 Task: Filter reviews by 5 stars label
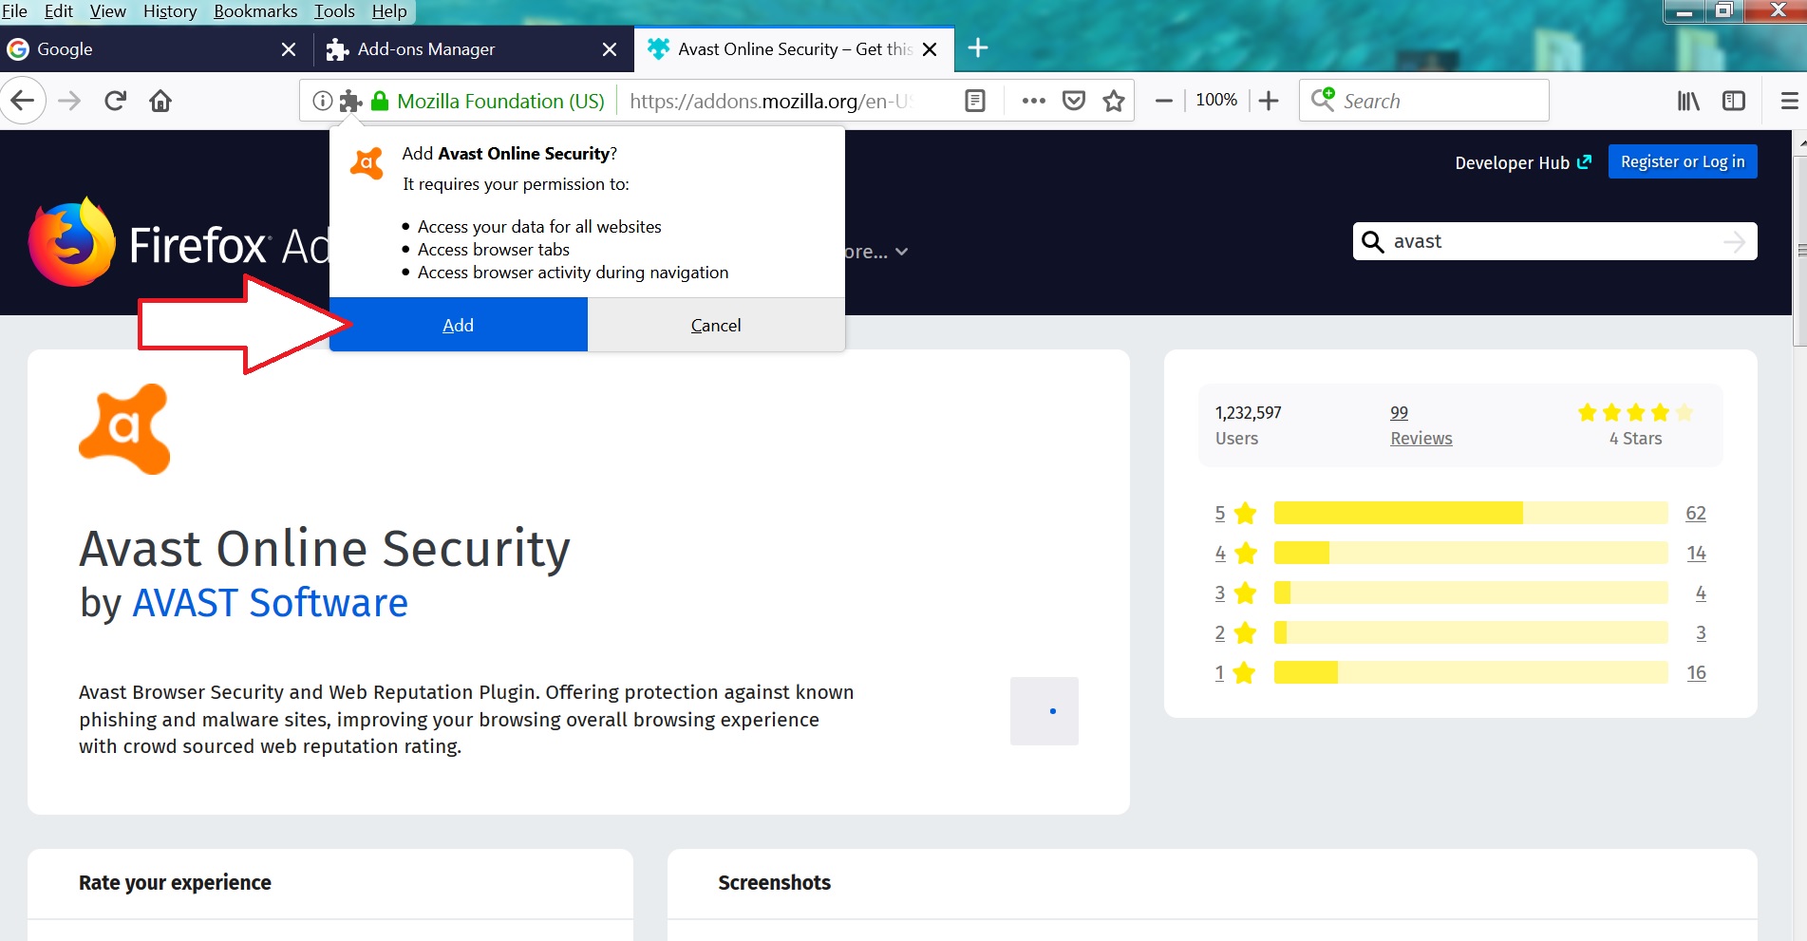click(x=1235, y=513)
